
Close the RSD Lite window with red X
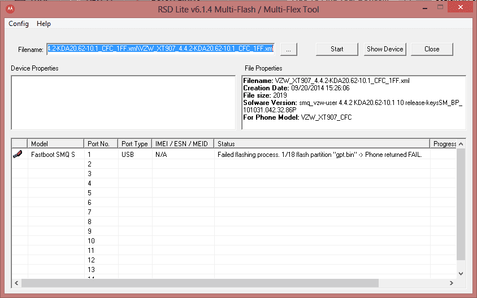coord(461,7)
